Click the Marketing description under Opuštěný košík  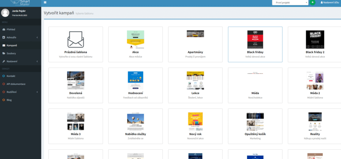coord(255,138)
